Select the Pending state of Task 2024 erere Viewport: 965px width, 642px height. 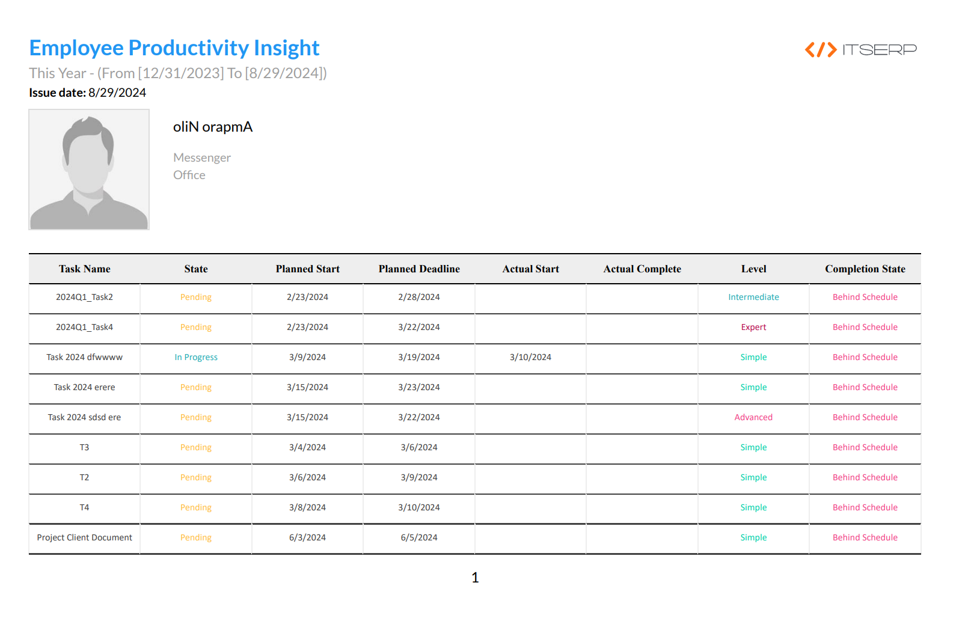tap(195, 387)
